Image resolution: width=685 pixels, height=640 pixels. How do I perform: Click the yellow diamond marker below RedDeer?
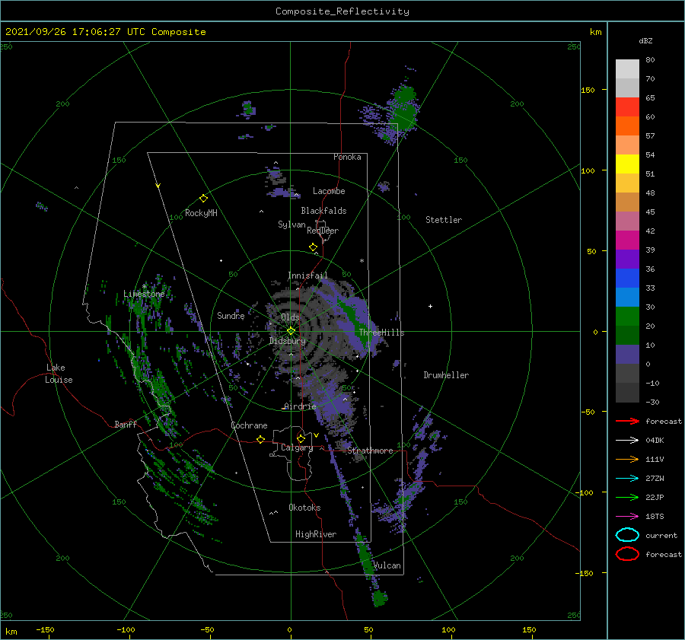[x=314, y=247]
